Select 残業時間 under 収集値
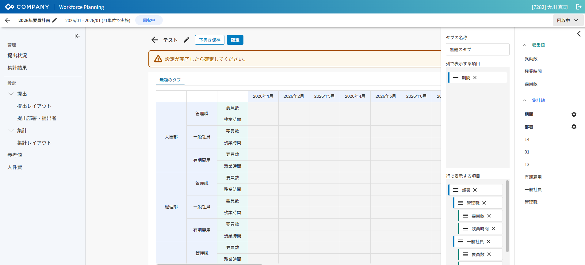The height and width of the screenshot is (265, 585). (x=533, y=71)
